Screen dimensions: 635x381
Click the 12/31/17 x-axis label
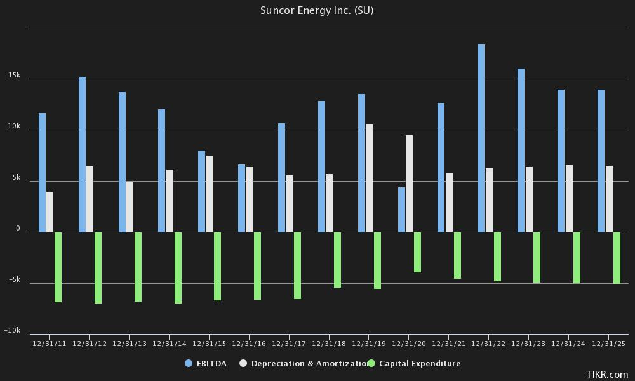(289, 344)
